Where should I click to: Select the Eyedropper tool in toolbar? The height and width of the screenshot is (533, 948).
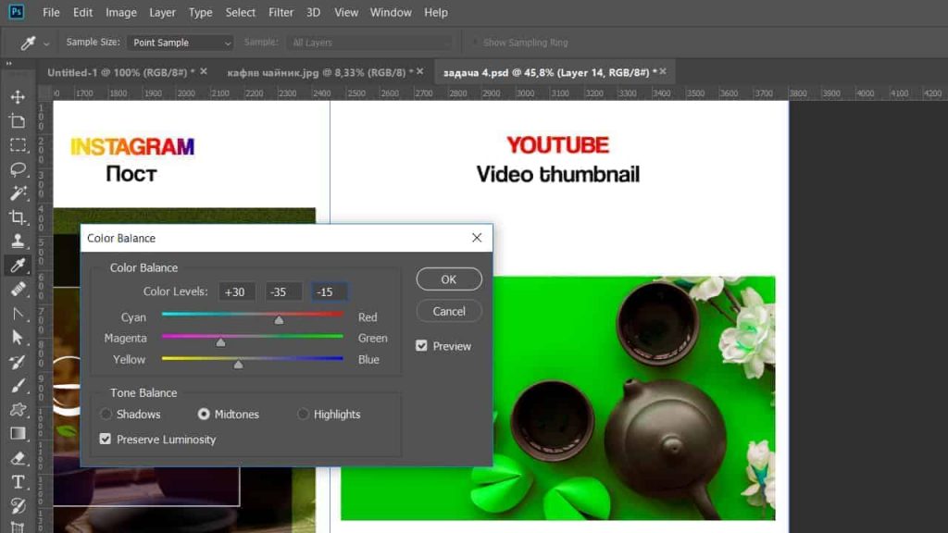18,266
